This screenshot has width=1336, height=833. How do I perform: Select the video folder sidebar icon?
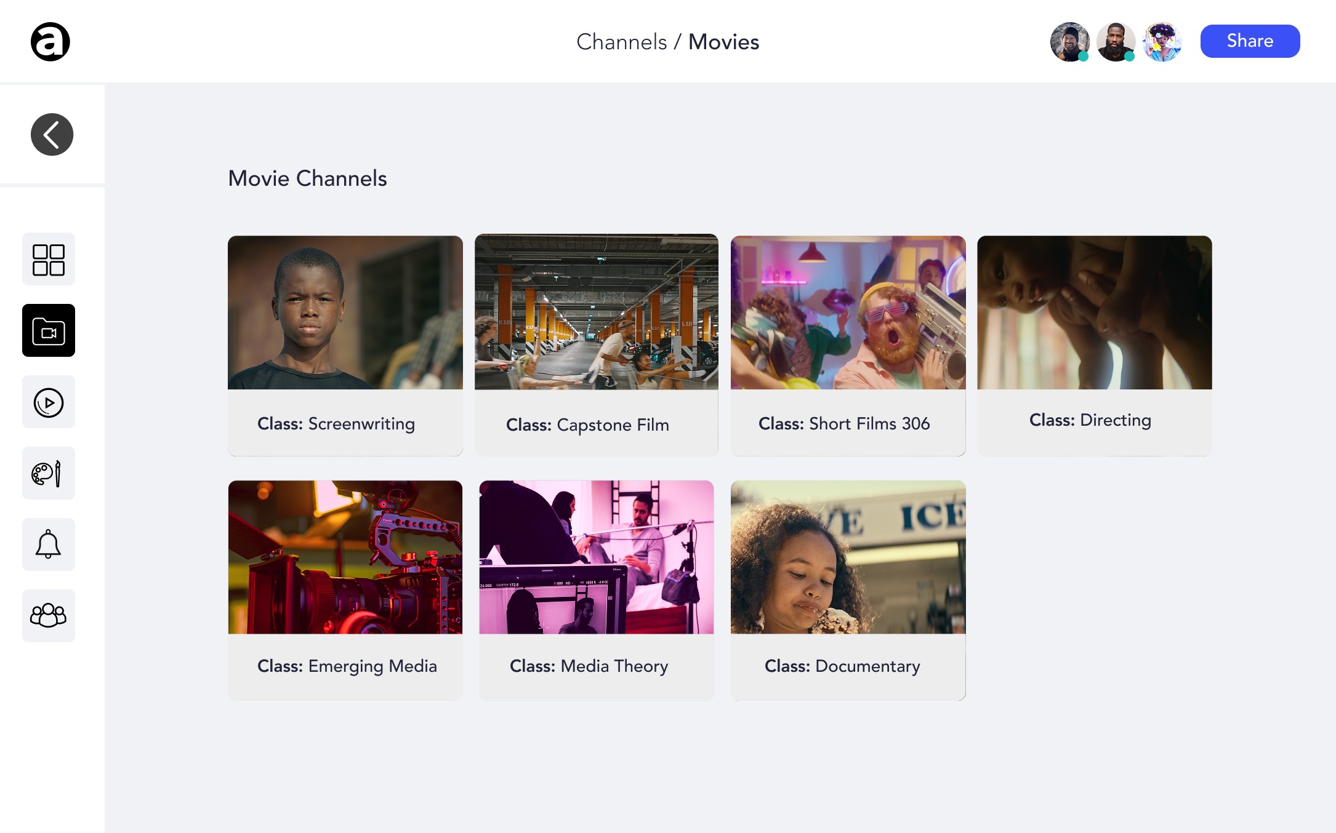(49, 331)
